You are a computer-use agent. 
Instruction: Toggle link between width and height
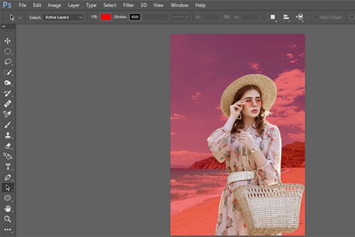pos(227,17)
